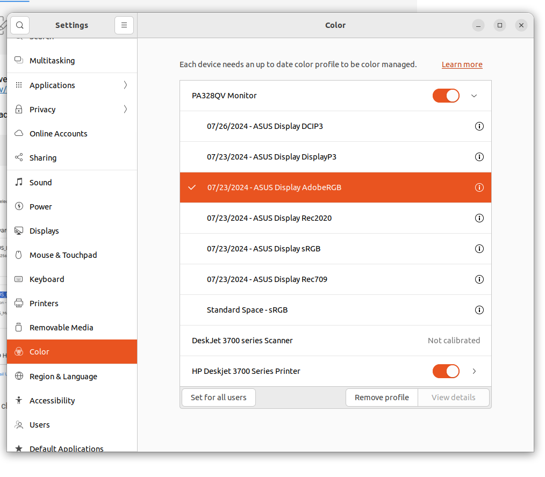Toggle color management for PA328QV Monitor
This screenshot has height=477, width=545.
pos(446,96)
